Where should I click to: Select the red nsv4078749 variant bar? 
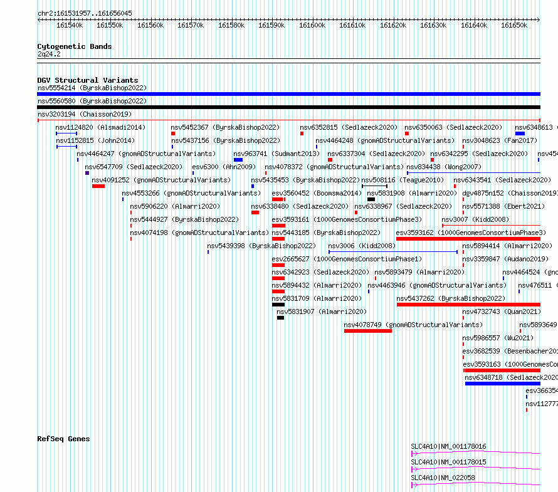(x=368, y=331)
